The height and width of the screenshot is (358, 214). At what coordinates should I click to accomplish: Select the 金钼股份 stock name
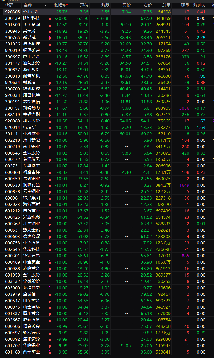click(31, 275)
